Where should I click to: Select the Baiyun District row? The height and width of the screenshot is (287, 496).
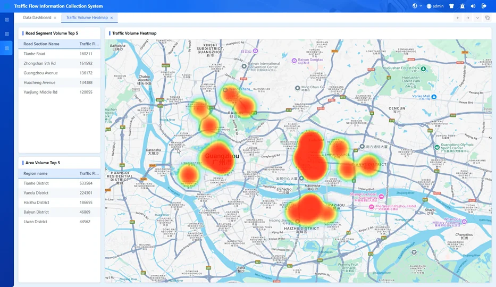pyautogui.click(x=60, y=212)
